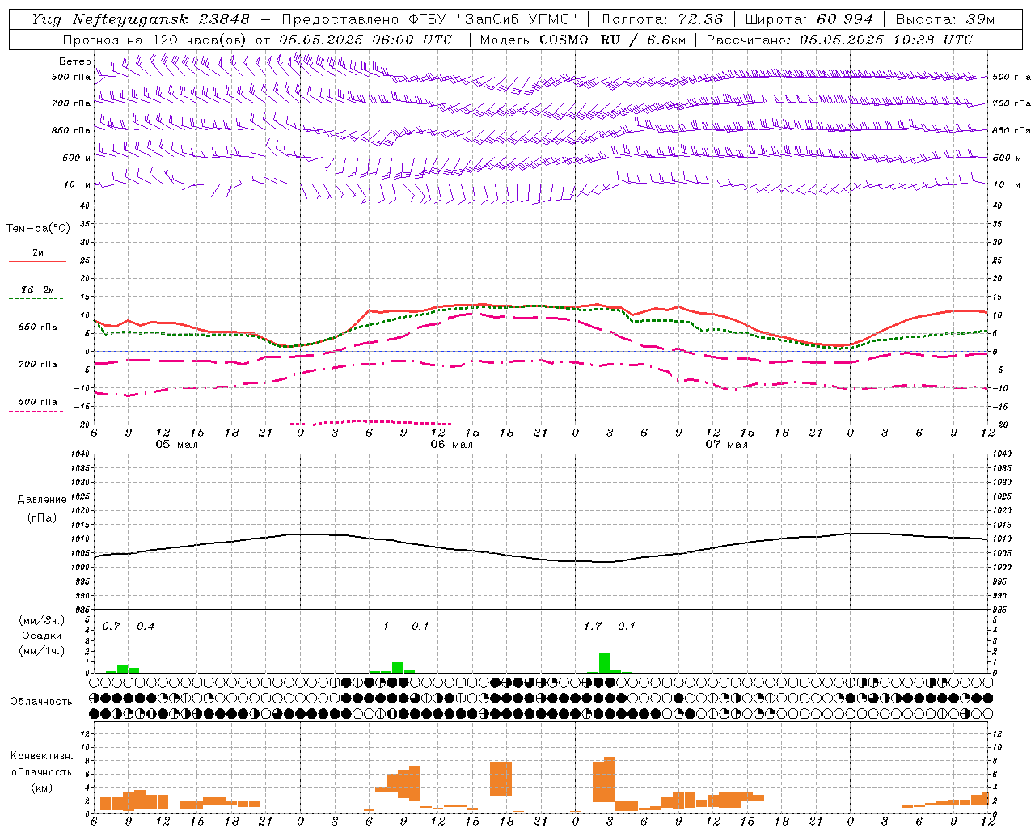This screenshot has height=828, width=1035.
Task: Click the (мм/1ч.) precipitation unit label
Action: tap(41, 651)
